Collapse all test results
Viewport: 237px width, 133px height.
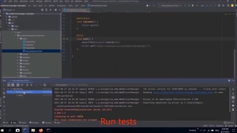click(31, 85)
